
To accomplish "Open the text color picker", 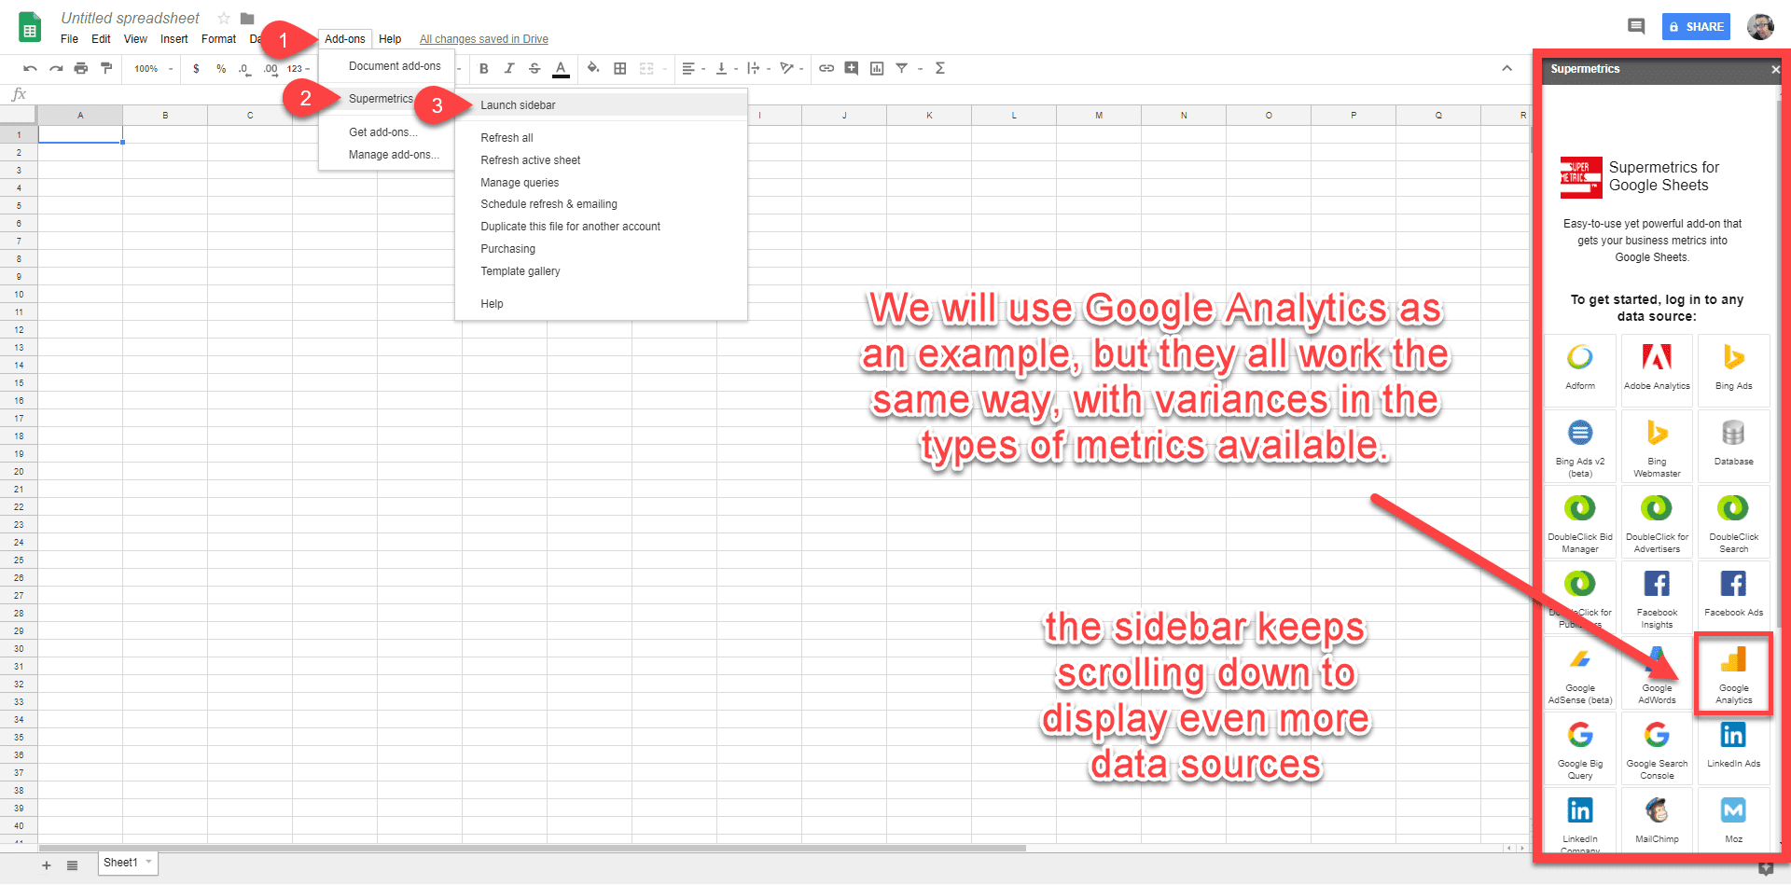I will tap(561, 69).
